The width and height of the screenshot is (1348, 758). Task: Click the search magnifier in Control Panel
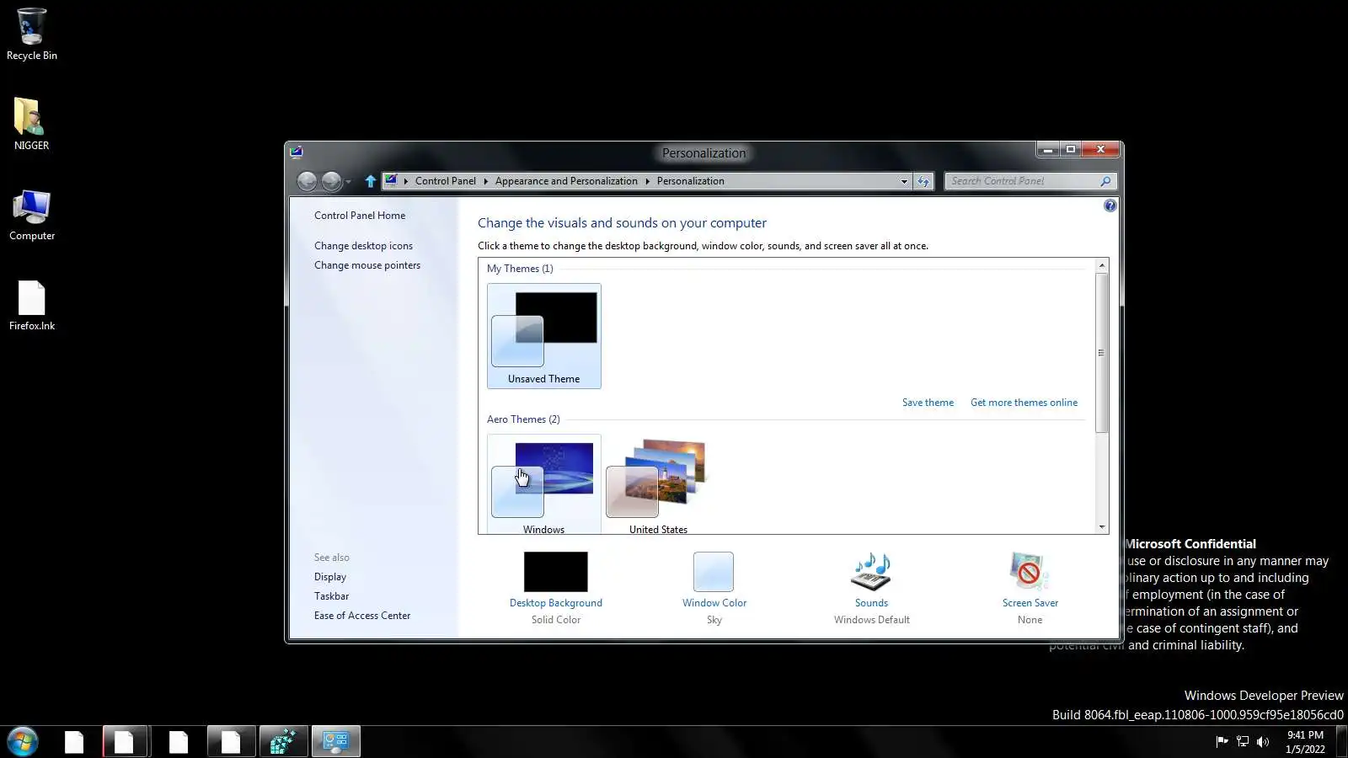[x=1105, y=181]
